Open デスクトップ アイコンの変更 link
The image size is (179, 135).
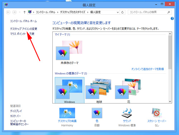24,29
